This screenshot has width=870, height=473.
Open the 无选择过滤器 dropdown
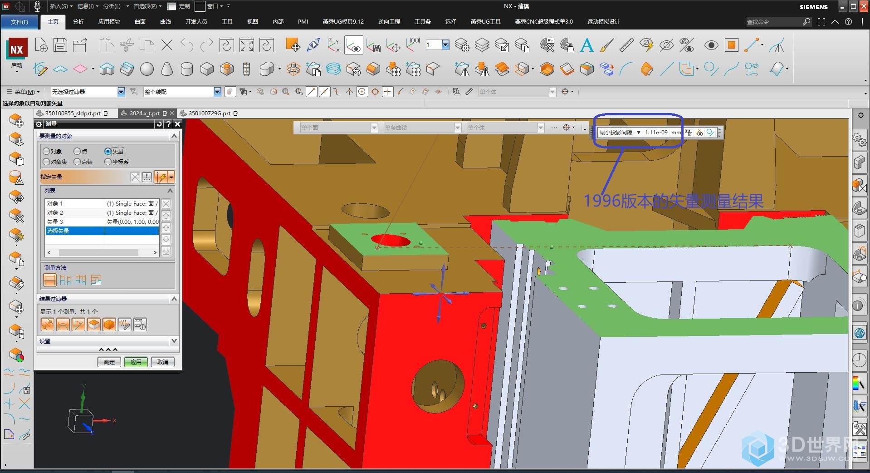121,92
